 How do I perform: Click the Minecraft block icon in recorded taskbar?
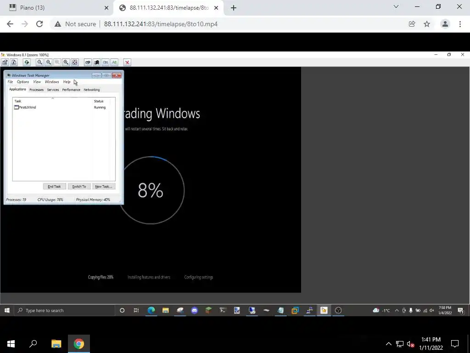click(x=209, y=310)
